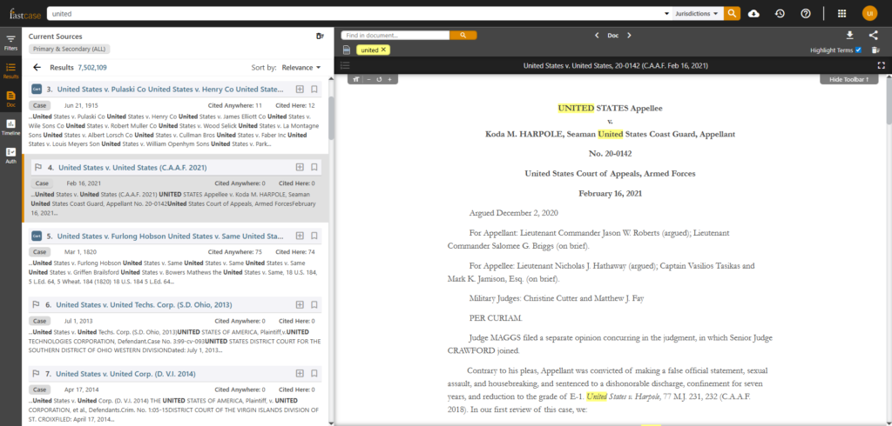Click the cloud download icon in header
The height and width of the screenshot is (426, 892).
[753, 13]
